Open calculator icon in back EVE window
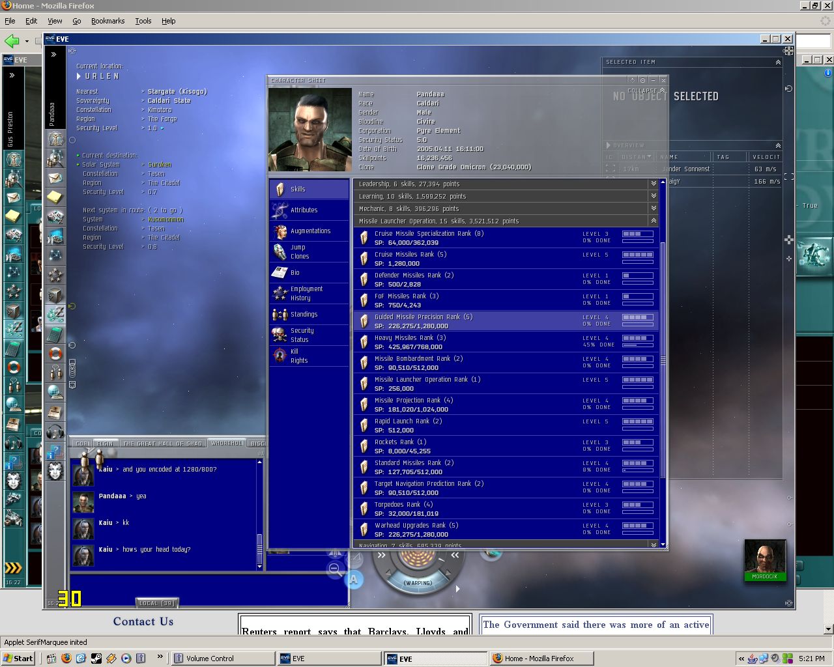The height and width of the screenshot is (667, 834). point(13,348)
